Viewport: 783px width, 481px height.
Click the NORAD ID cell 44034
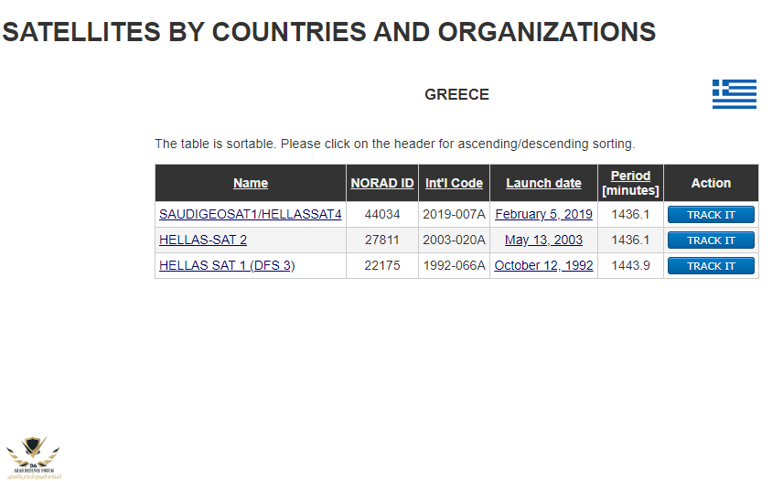pyautogui.click(x=381, y=214)
